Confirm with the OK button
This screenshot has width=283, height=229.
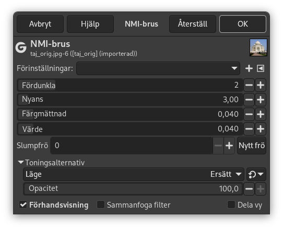[x=243, y=24]
